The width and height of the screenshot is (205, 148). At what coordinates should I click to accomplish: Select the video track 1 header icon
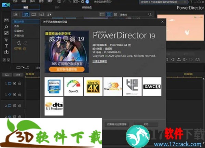tap(10, 83)
